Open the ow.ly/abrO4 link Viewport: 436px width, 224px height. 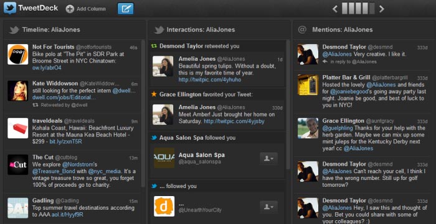pyautogui.click(x=47, y=68)
